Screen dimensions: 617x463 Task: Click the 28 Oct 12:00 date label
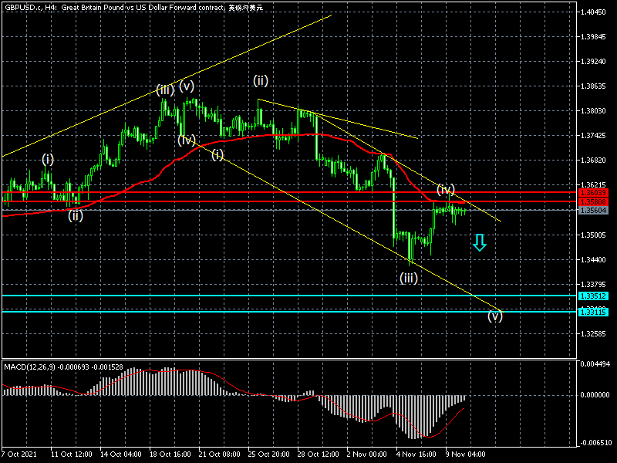coord(319,454)
